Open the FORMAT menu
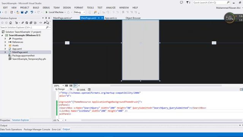 (x=79, y=8)
